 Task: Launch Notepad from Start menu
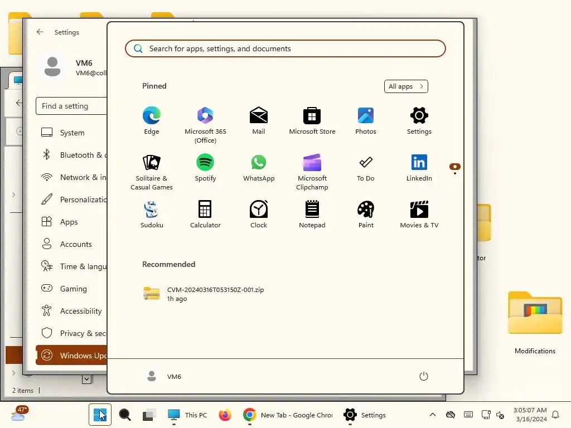pyautogui.click(x=312, y=215)
